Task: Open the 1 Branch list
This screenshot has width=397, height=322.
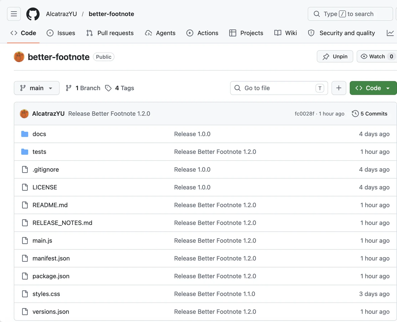Action: (x=83, y=88)
